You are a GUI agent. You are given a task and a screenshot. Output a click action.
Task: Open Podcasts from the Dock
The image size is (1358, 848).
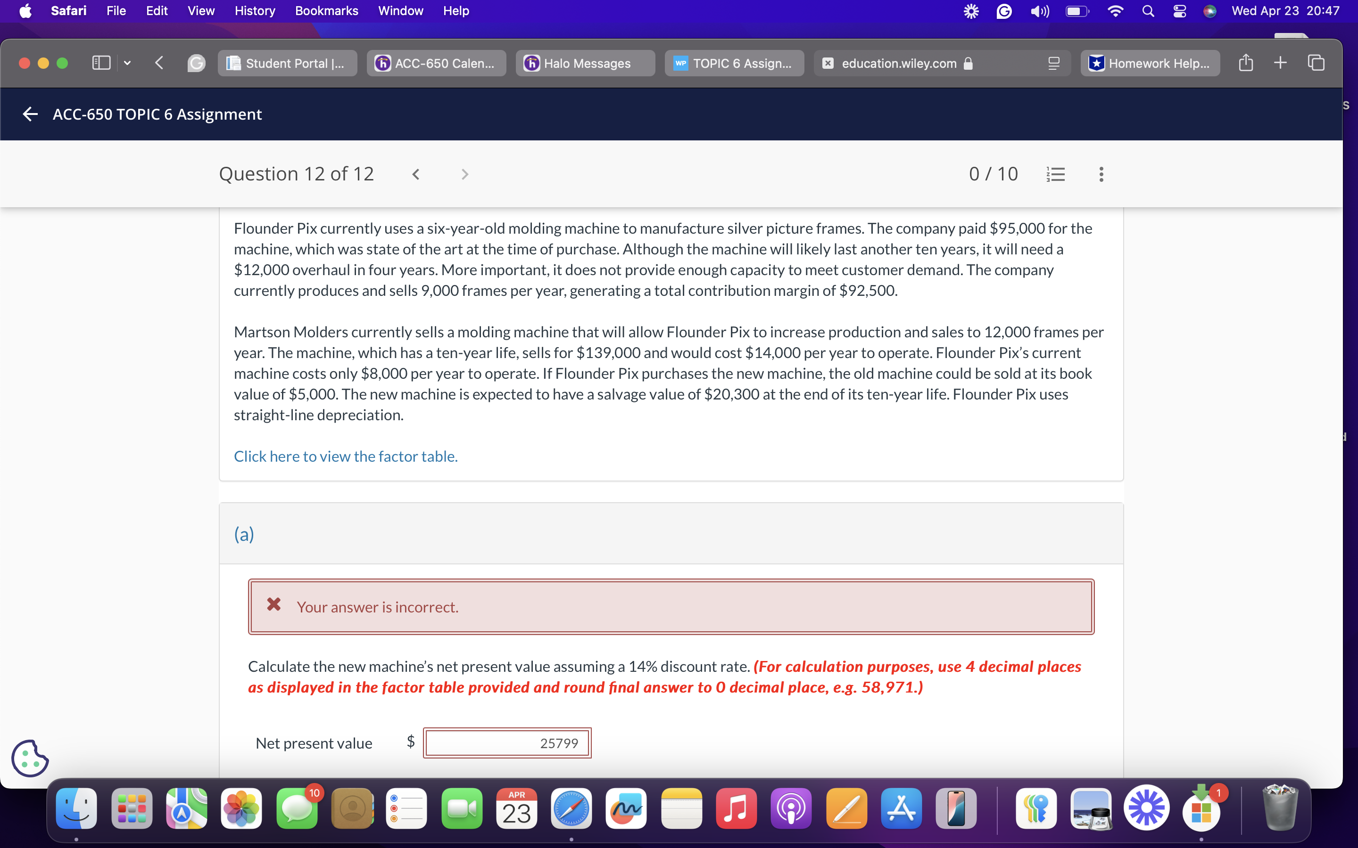(x=791, y=808)
